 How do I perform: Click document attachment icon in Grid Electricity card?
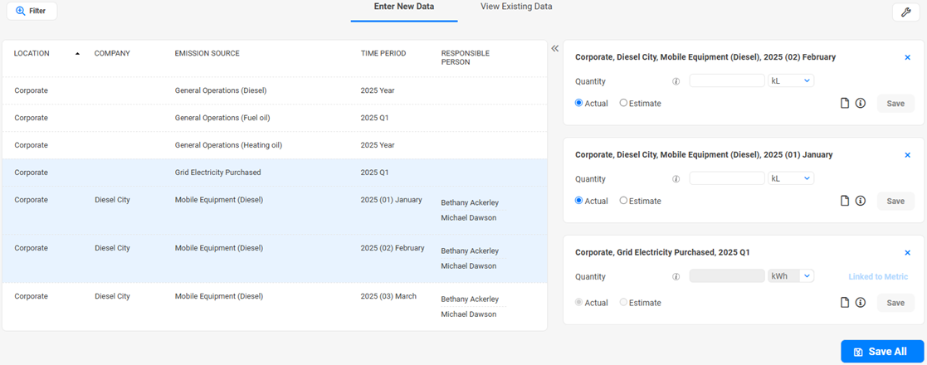click(846, 303)
